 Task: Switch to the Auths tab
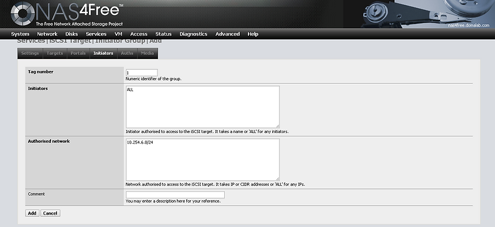point(127,53)
